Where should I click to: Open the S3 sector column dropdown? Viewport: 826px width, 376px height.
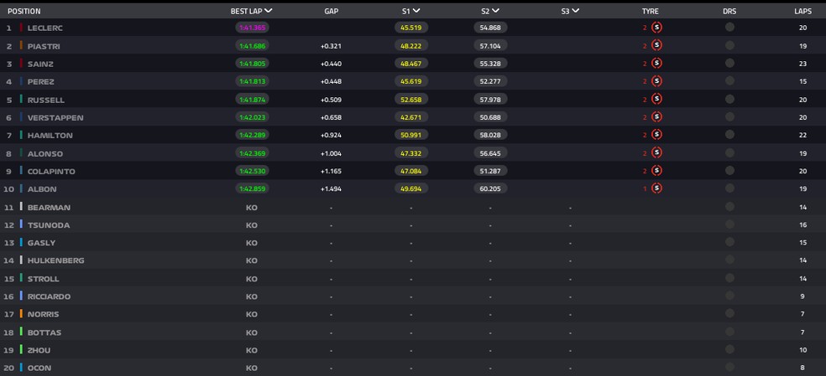[575, 11]
